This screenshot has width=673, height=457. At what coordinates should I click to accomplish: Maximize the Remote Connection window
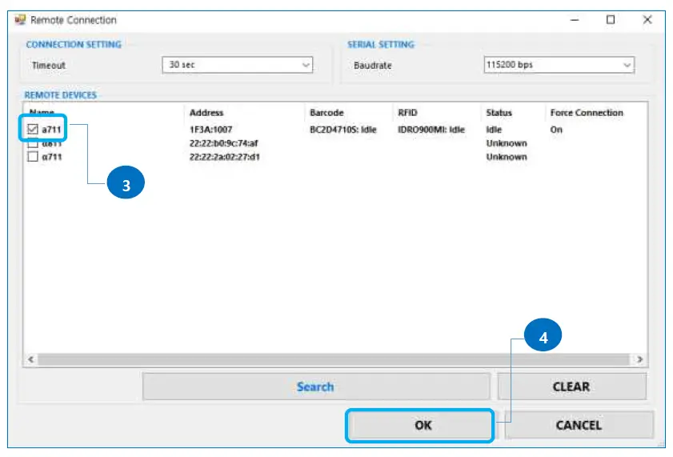click(611, 20)
